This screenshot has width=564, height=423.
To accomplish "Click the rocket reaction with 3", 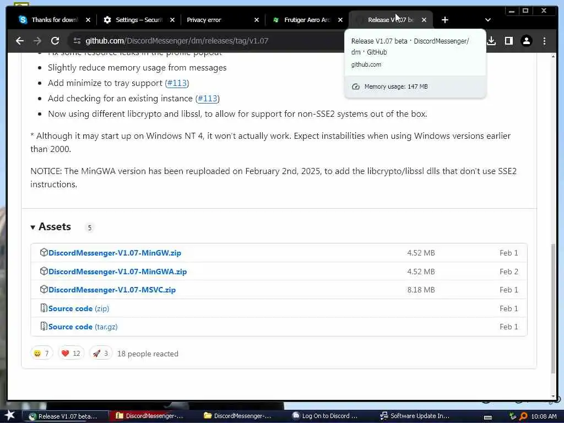I will pos(101,354).
